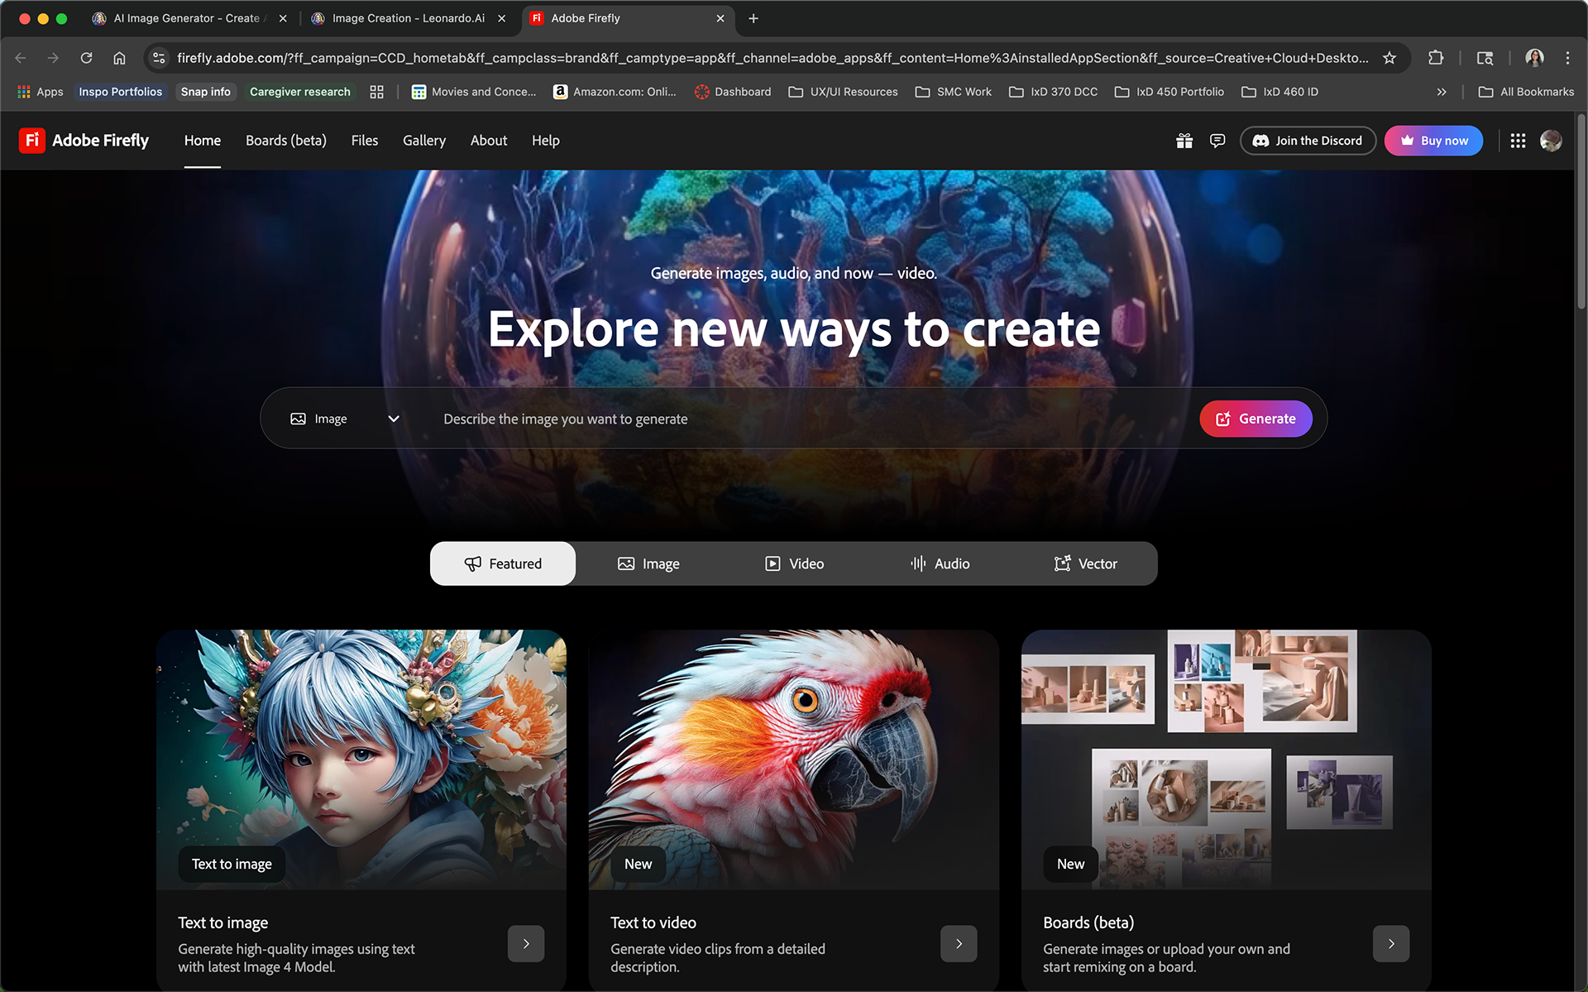Close the Leonardo.Ai Image Creation tab
The image size is (1588, 992).
coord(501,18)
